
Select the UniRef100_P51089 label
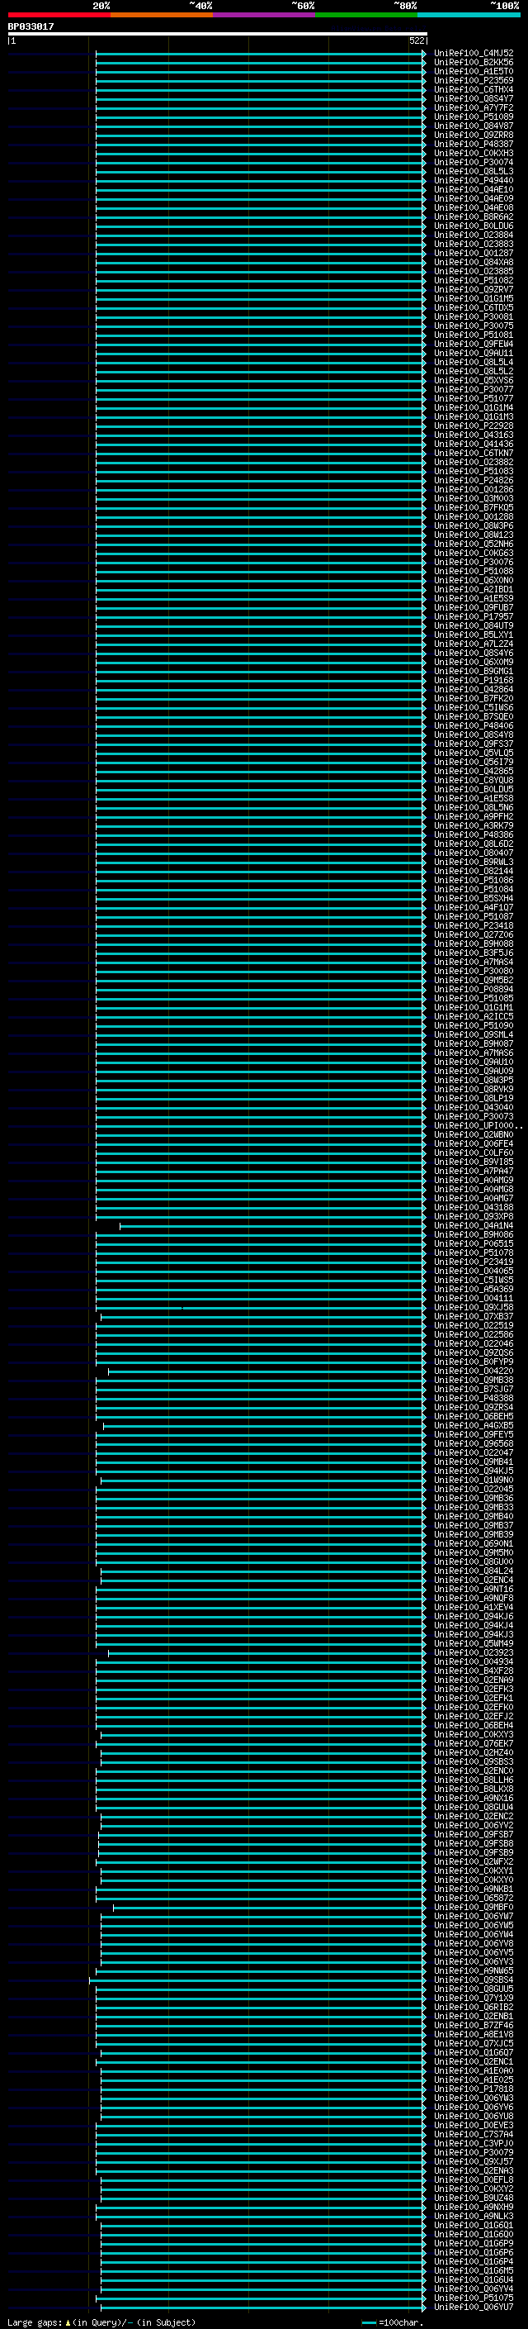pyautogui.click(x=474, y=116)
